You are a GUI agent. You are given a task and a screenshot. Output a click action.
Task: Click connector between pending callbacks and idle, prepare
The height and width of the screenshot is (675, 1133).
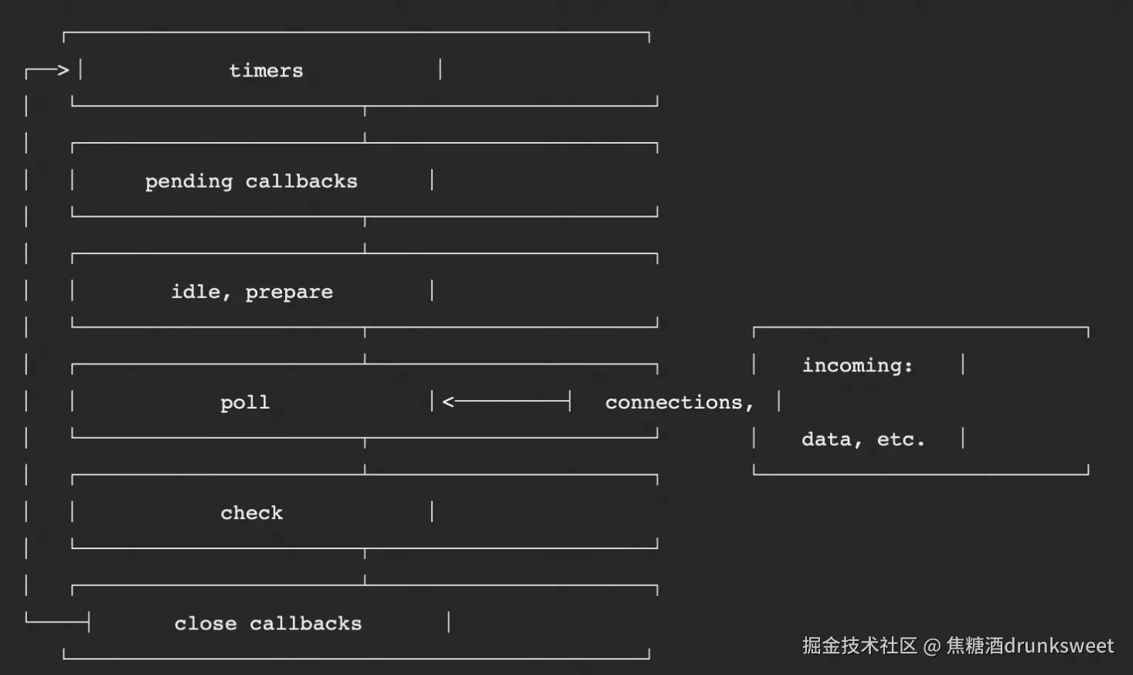pyautogui.click(x=365, y=235)
